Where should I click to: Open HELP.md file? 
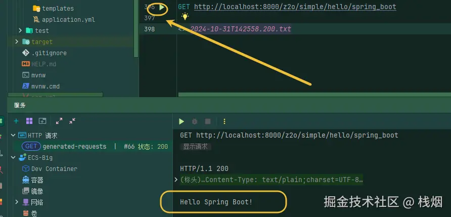[43, 64]
